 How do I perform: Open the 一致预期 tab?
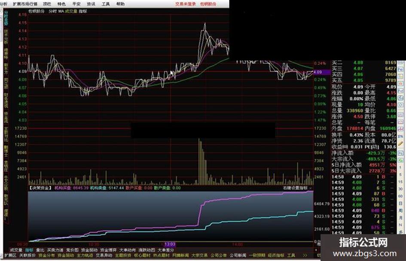[x=257, y=255]
